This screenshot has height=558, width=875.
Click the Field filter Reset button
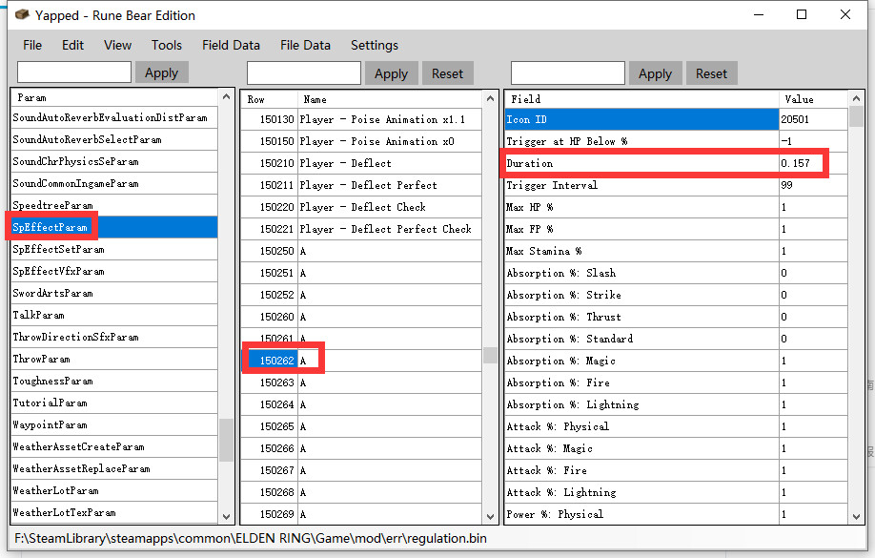tap(711, 73)
